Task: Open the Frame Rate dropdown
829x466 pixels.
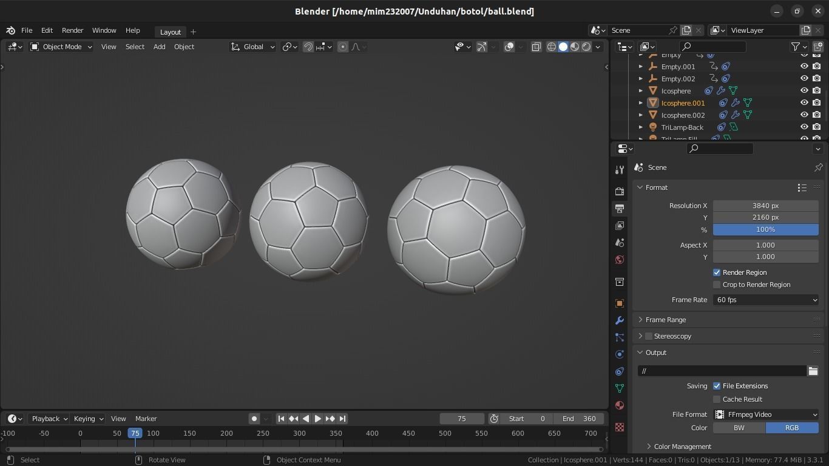Action: click(x=766, y=299)
